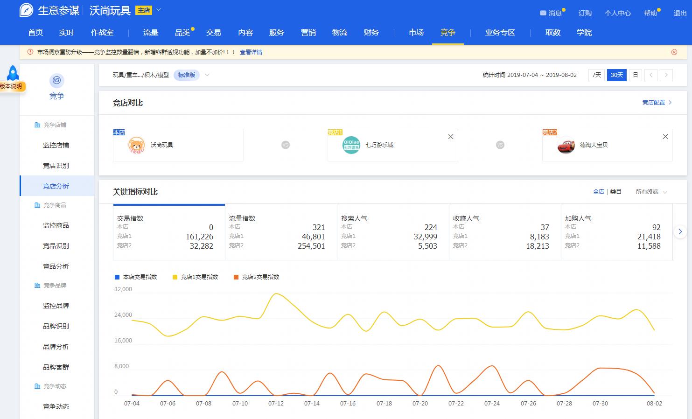Open the 所有终端 terminal dropdown
692x419 pixels.
[648, 191]
